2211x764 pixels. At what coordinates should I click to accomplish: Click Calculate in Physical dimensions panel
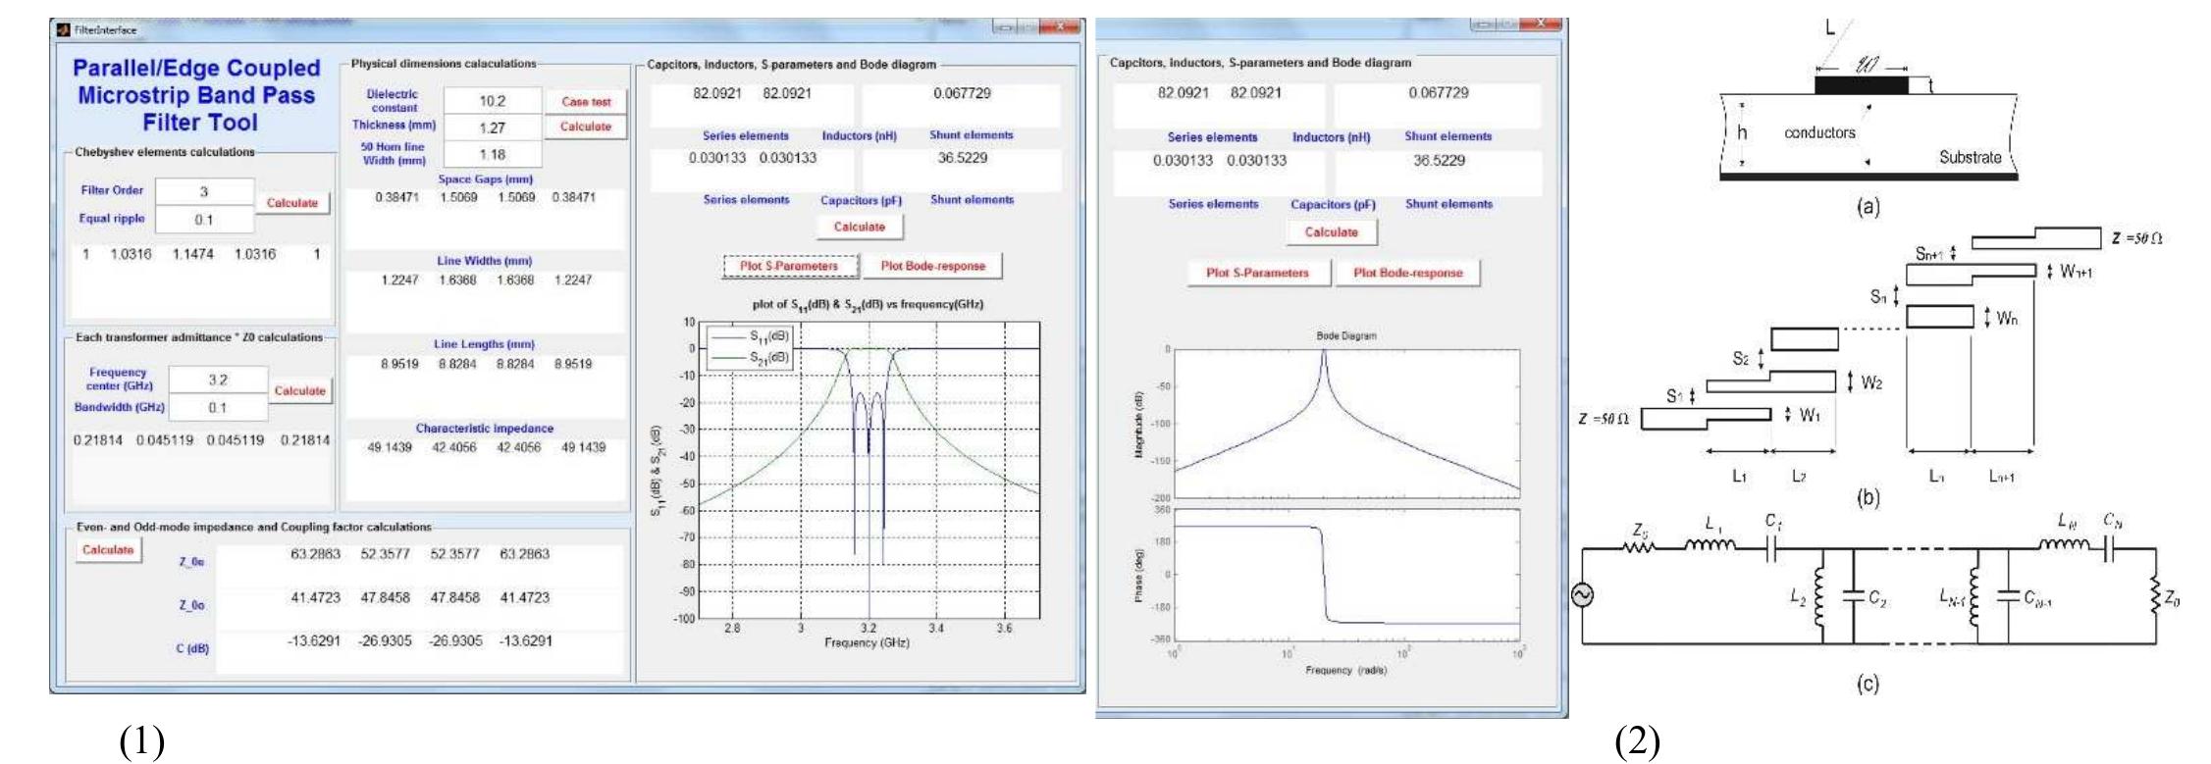click(x=586, y=127)
